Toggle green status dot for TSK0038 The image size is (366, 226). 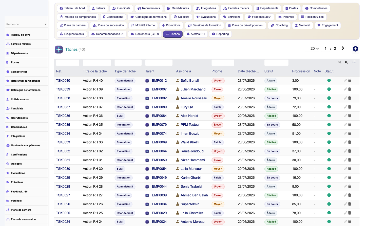click(329, 98)
